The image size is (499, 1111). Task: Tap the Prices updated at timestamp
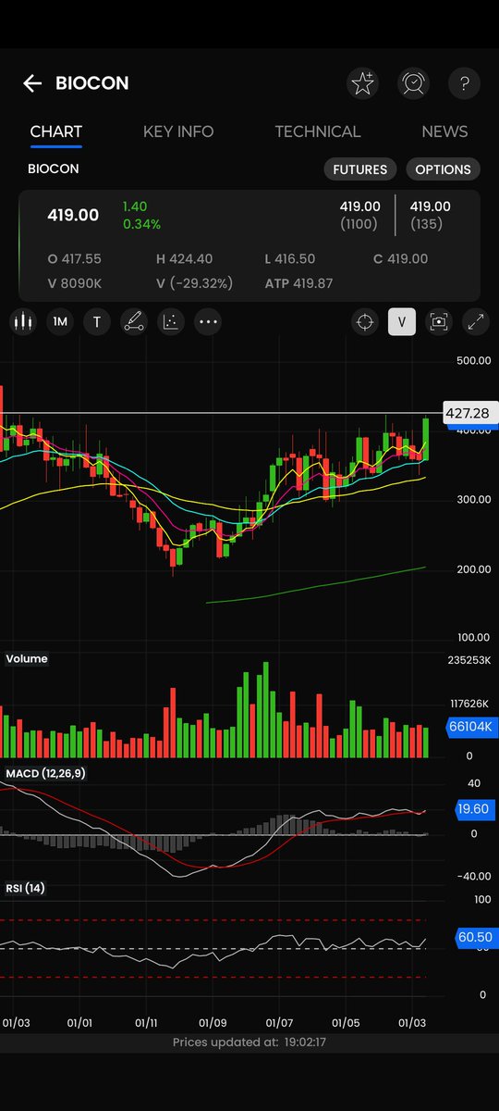(249, 1042)
